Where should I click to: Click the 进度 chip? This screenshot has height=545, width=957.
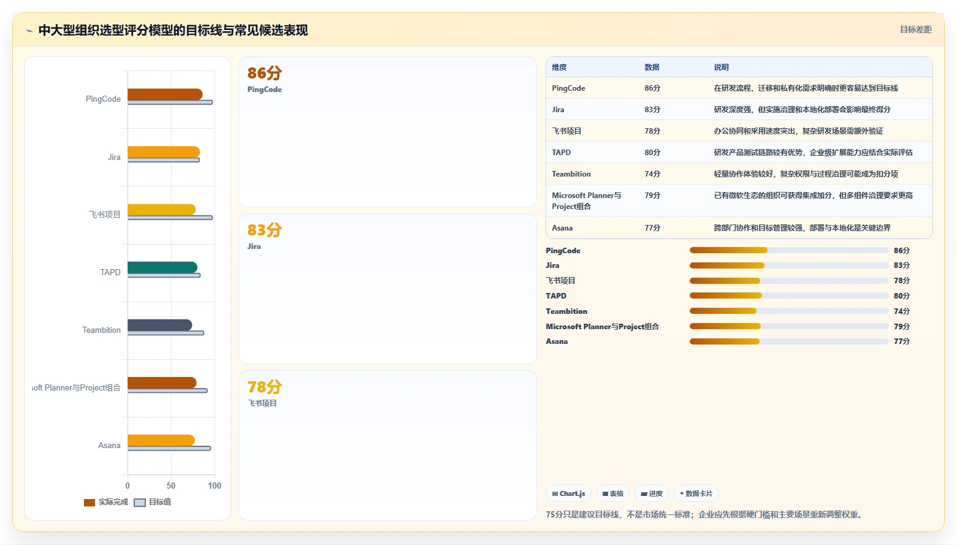click(x=652, y=494)
